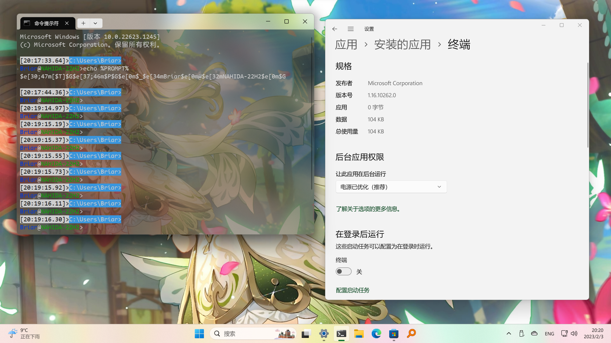The image size is (611, 343).
Task: Toggle the 终端 startup task switch
Action: (343, 272)
